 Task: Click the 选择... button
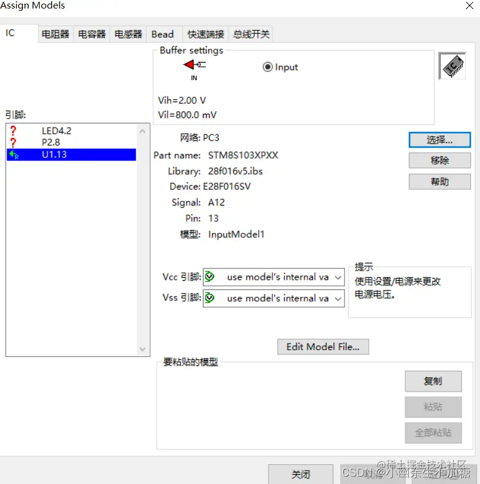click(x=439, y=140)
